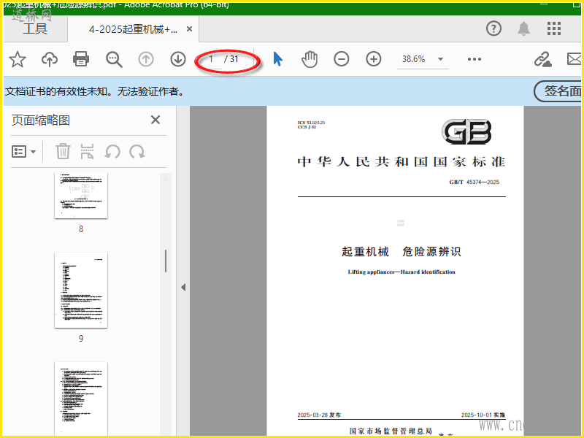Click the print pages icon in thumbnail panel
The image size is (584, 438).
[87, 152]
